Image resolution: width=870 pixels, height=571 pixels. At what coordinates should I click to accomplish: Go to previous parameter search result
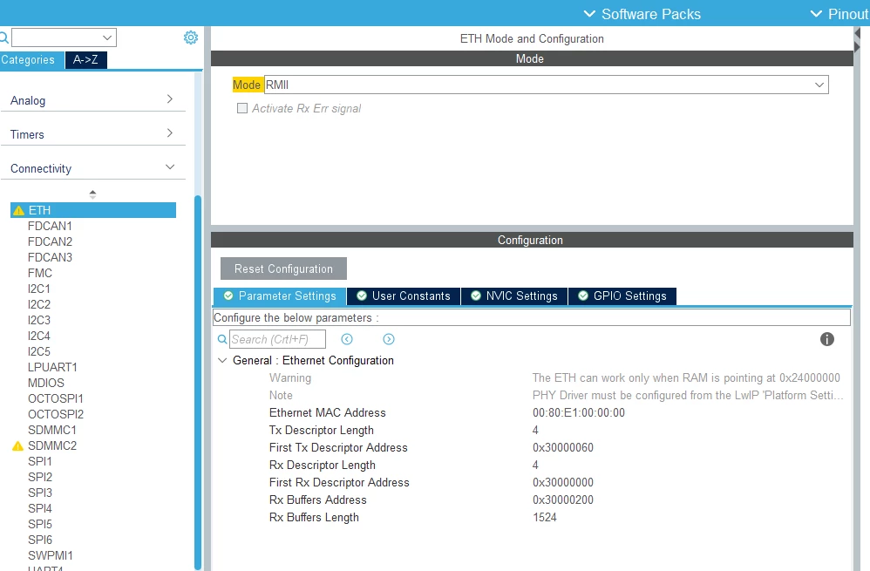(347, 339)
